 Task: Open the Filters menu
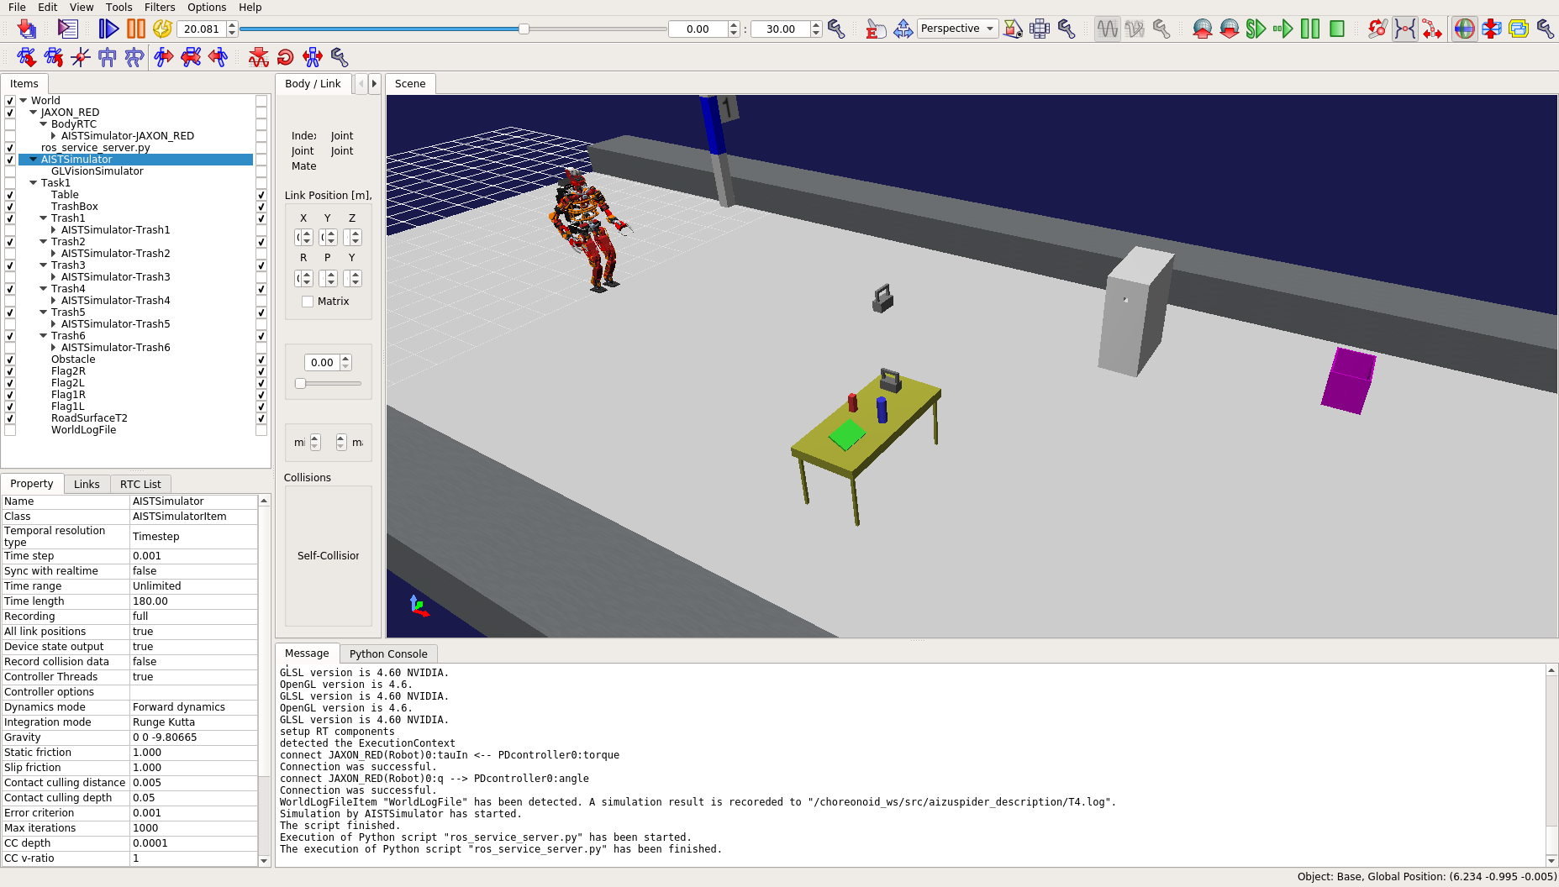160,8
